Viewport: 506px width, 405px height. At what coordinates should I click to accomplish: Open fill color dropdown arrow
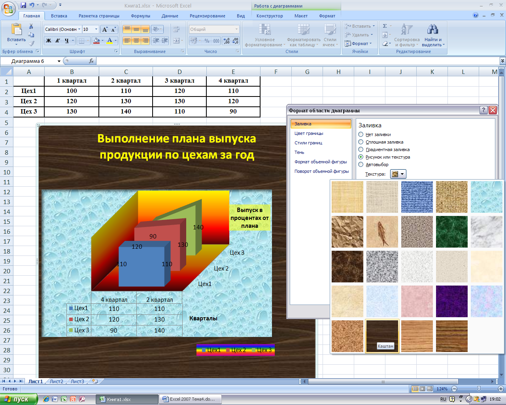coord(102,40)
